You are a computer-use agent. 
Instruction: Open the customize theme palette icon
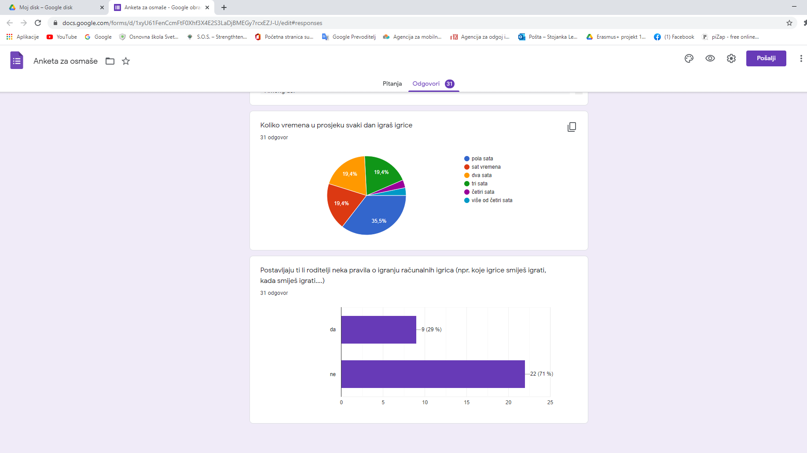[689, 58]
